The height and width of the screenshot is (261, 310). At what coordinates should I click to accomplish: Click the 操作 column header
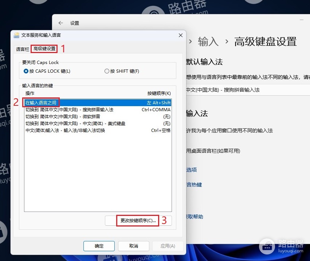pyautogui.click(x=30, y=93)
